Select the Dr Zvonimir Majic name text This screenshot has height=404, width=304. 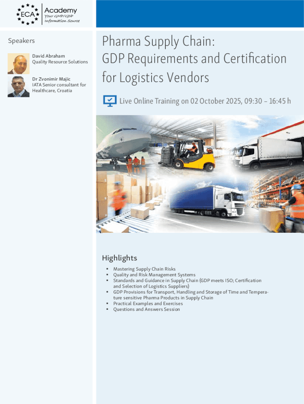(x=51, y=79)
